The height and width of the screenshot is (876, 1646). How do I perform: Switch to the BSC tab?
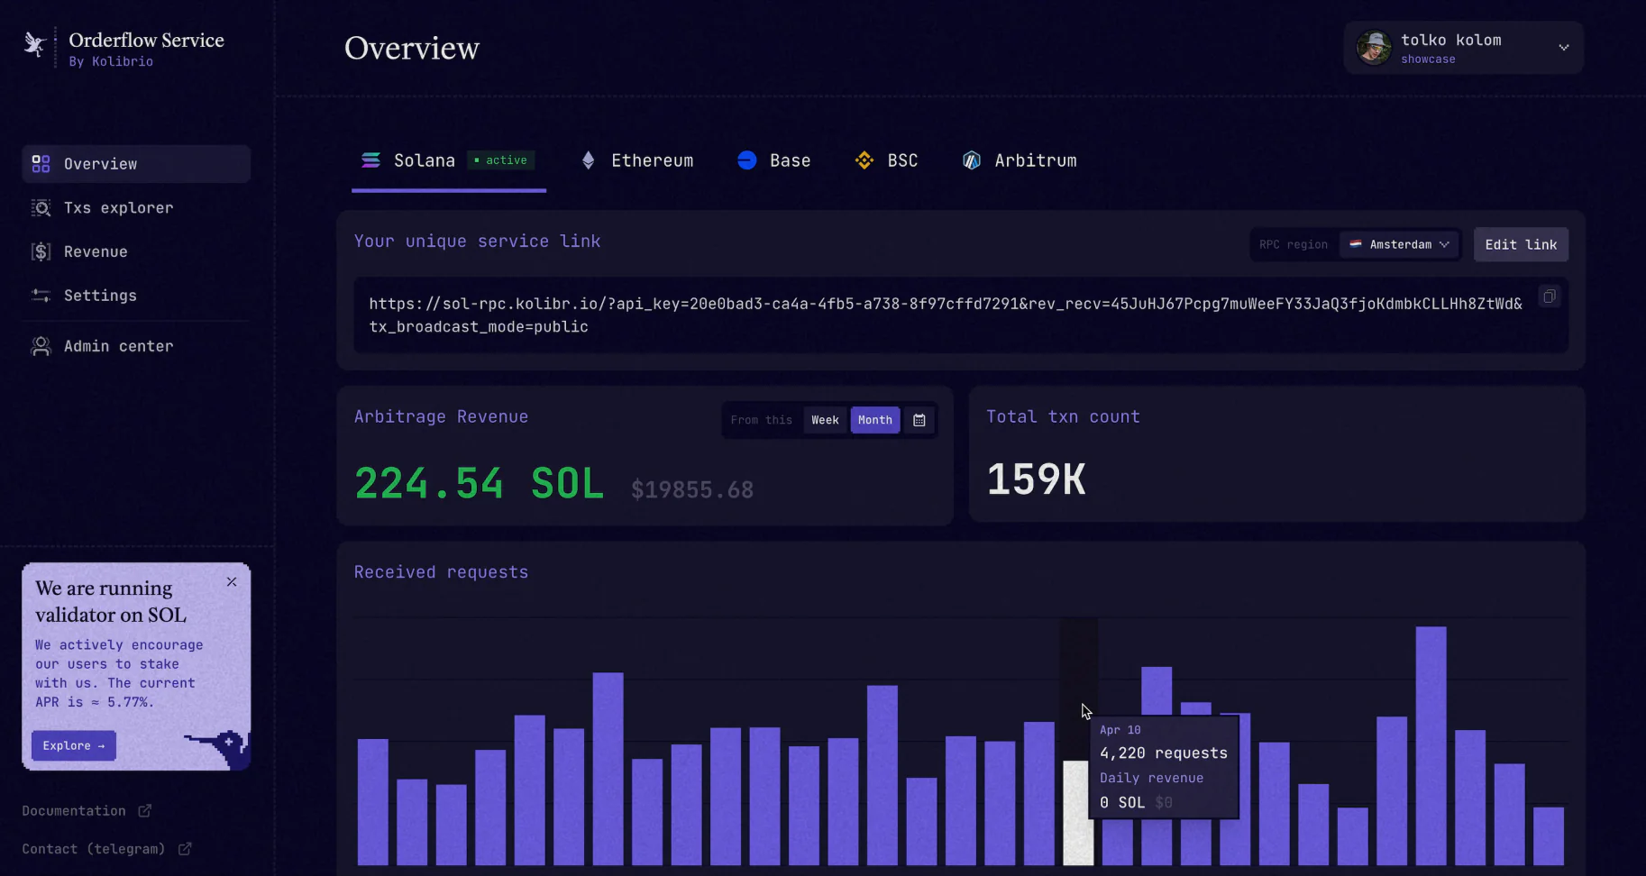[887, 160]
